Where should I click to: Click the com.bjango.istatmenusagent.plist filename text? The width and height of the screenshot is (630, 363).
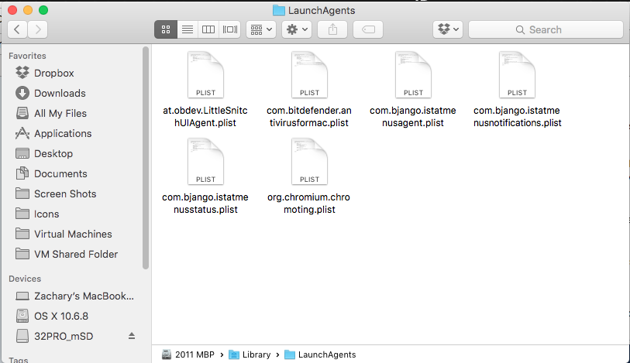click(413, 116)
